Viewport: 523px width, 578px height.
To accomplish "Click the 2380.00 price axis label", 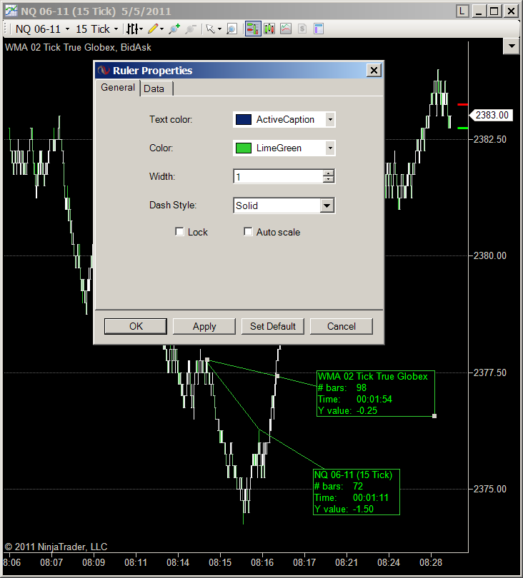I will pyautogui.click(x=490, y=255).
